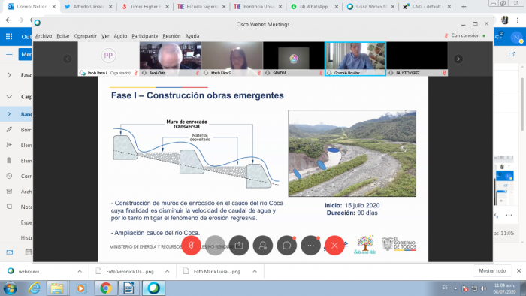526x296 pixels.
Task: Switch to Outlook mail view icon
Action: pyautogui.click(x=9, y=252)
